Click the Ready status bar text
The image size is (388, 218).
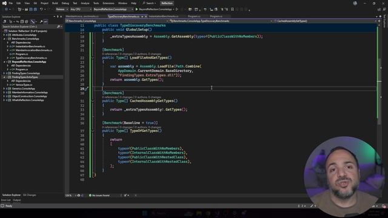8,206
